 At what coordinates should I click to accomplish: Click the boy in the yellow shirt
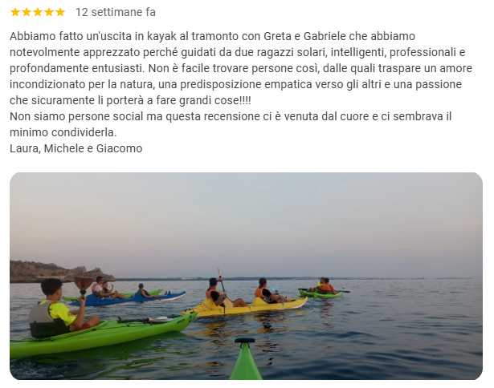pyautogui.click(x=59, y=309)
